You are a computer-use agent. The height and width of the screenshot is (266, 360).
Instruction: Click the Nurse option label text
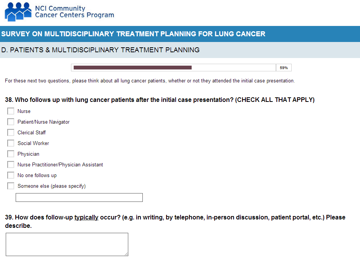coord(24,111)
